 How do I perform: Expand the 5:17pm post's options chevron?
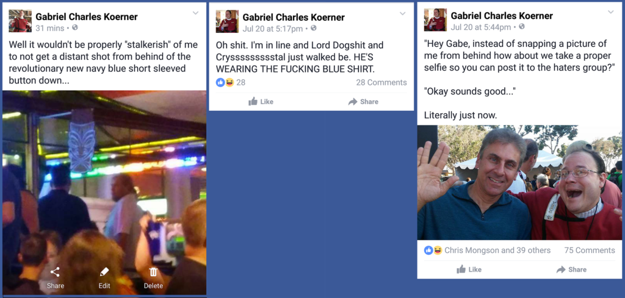[x=403, y=14]
